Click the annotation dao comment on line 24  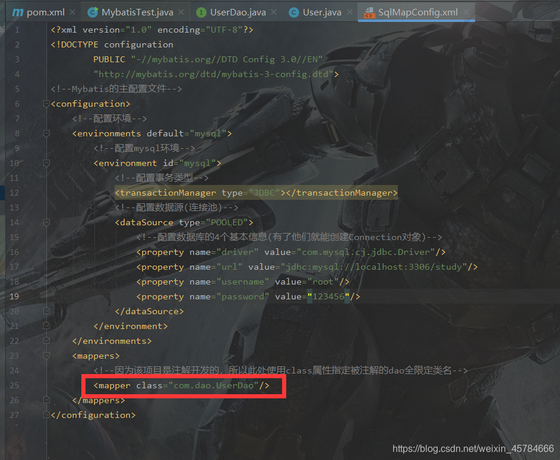coord(280,371)
